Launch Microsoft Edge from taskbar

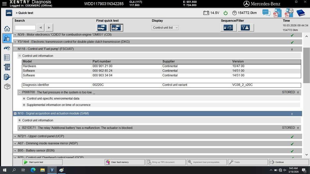(33, 170)
